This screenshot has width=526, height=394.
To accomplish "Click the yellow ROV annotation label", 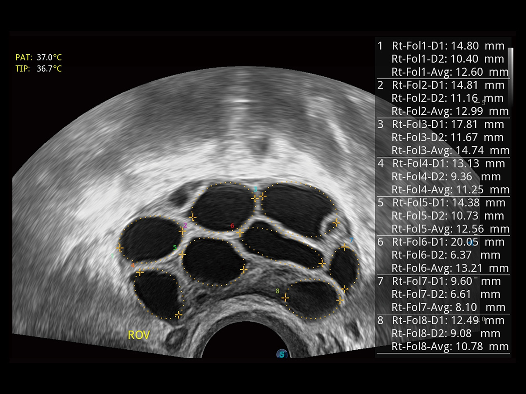I will click(x=139, y=335).
